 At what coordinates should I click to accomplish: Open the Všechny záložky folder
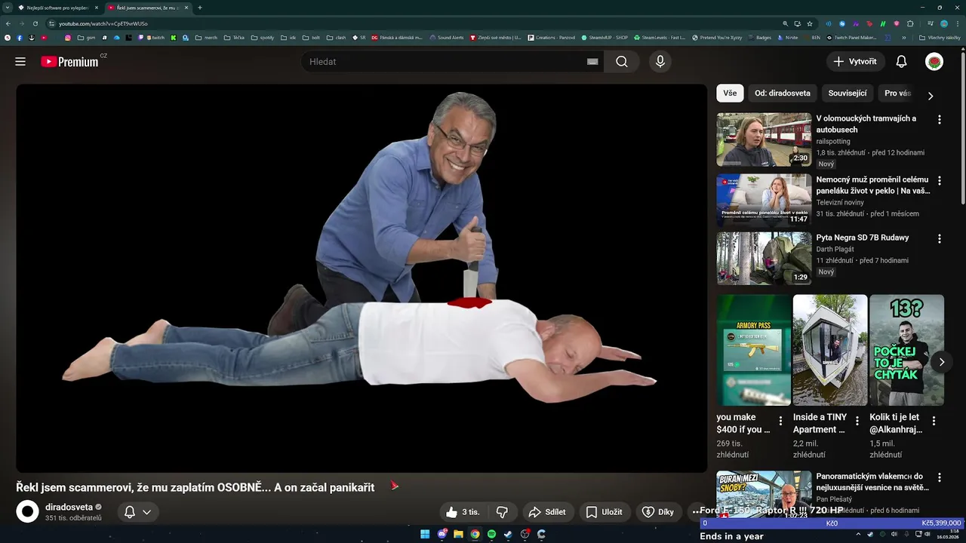point(940,37)
